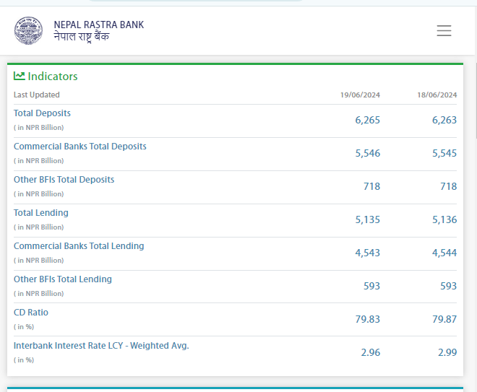Click the 19/06/2024 date column header
Screen dimensions: 477x392
(360, 95)
